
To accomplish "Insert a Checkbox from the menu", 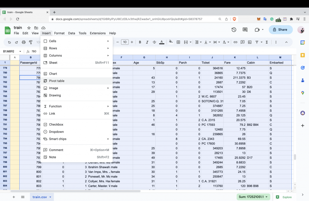I will click(x=77, y=125).
